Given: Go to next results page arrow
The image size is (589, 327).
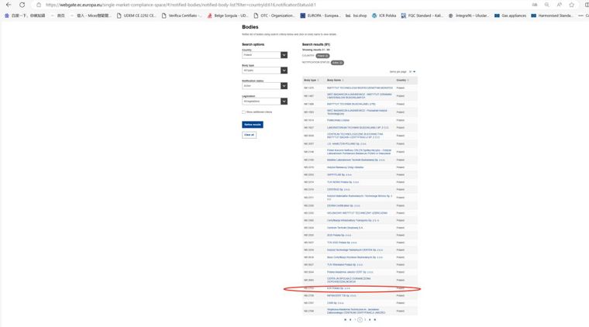Looking at the screenshot, I should (370, 320).
